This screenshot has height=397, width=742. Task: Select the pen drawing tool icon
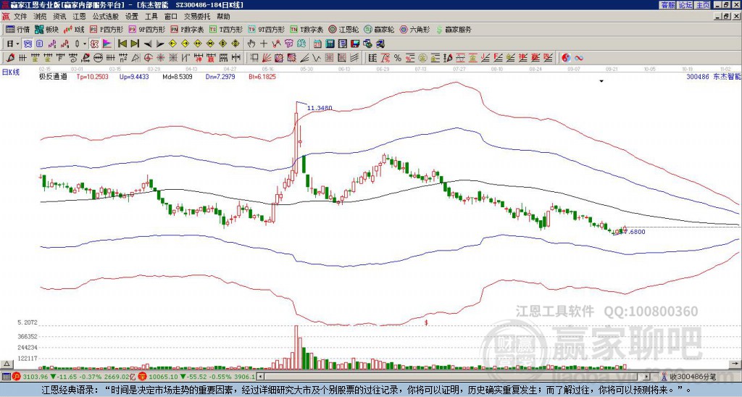click(9, 58)
